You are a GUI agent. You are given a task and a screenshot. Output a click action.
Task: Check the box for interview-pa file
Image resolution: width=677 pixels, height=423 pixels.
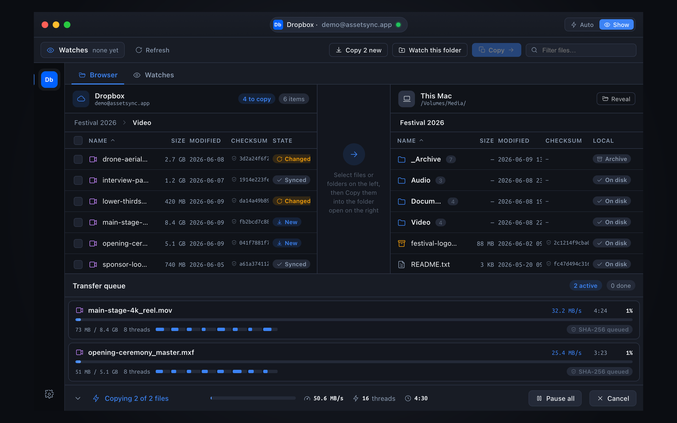(78, 181)
